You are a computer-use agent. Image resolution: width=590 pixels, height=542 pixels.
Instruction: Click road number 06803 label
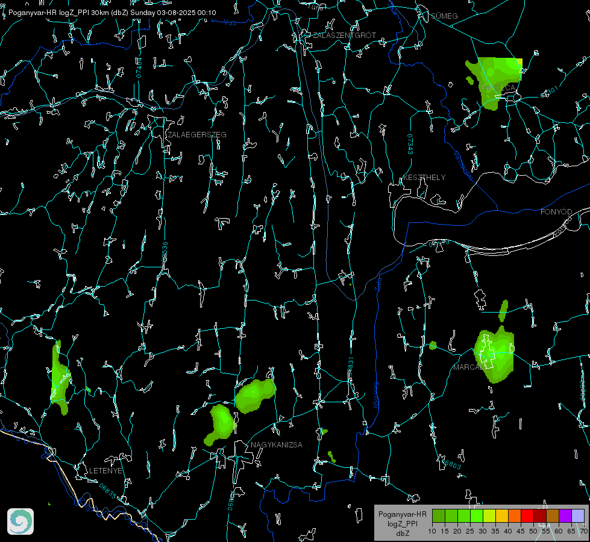[451, 464]
